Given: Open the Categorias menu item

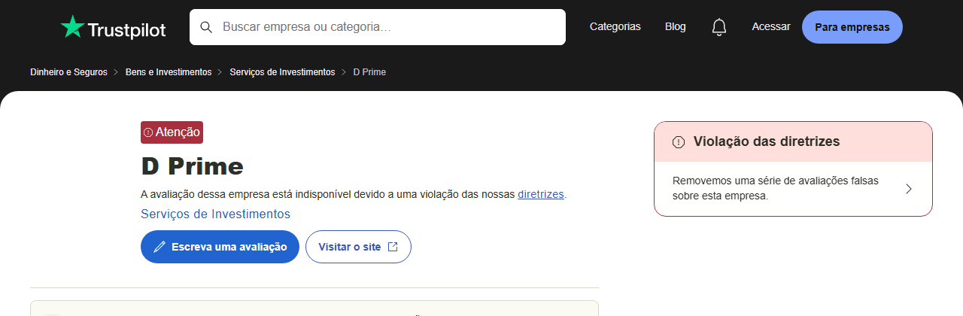Looking at the screenshot, I should [x=615, y=26].
